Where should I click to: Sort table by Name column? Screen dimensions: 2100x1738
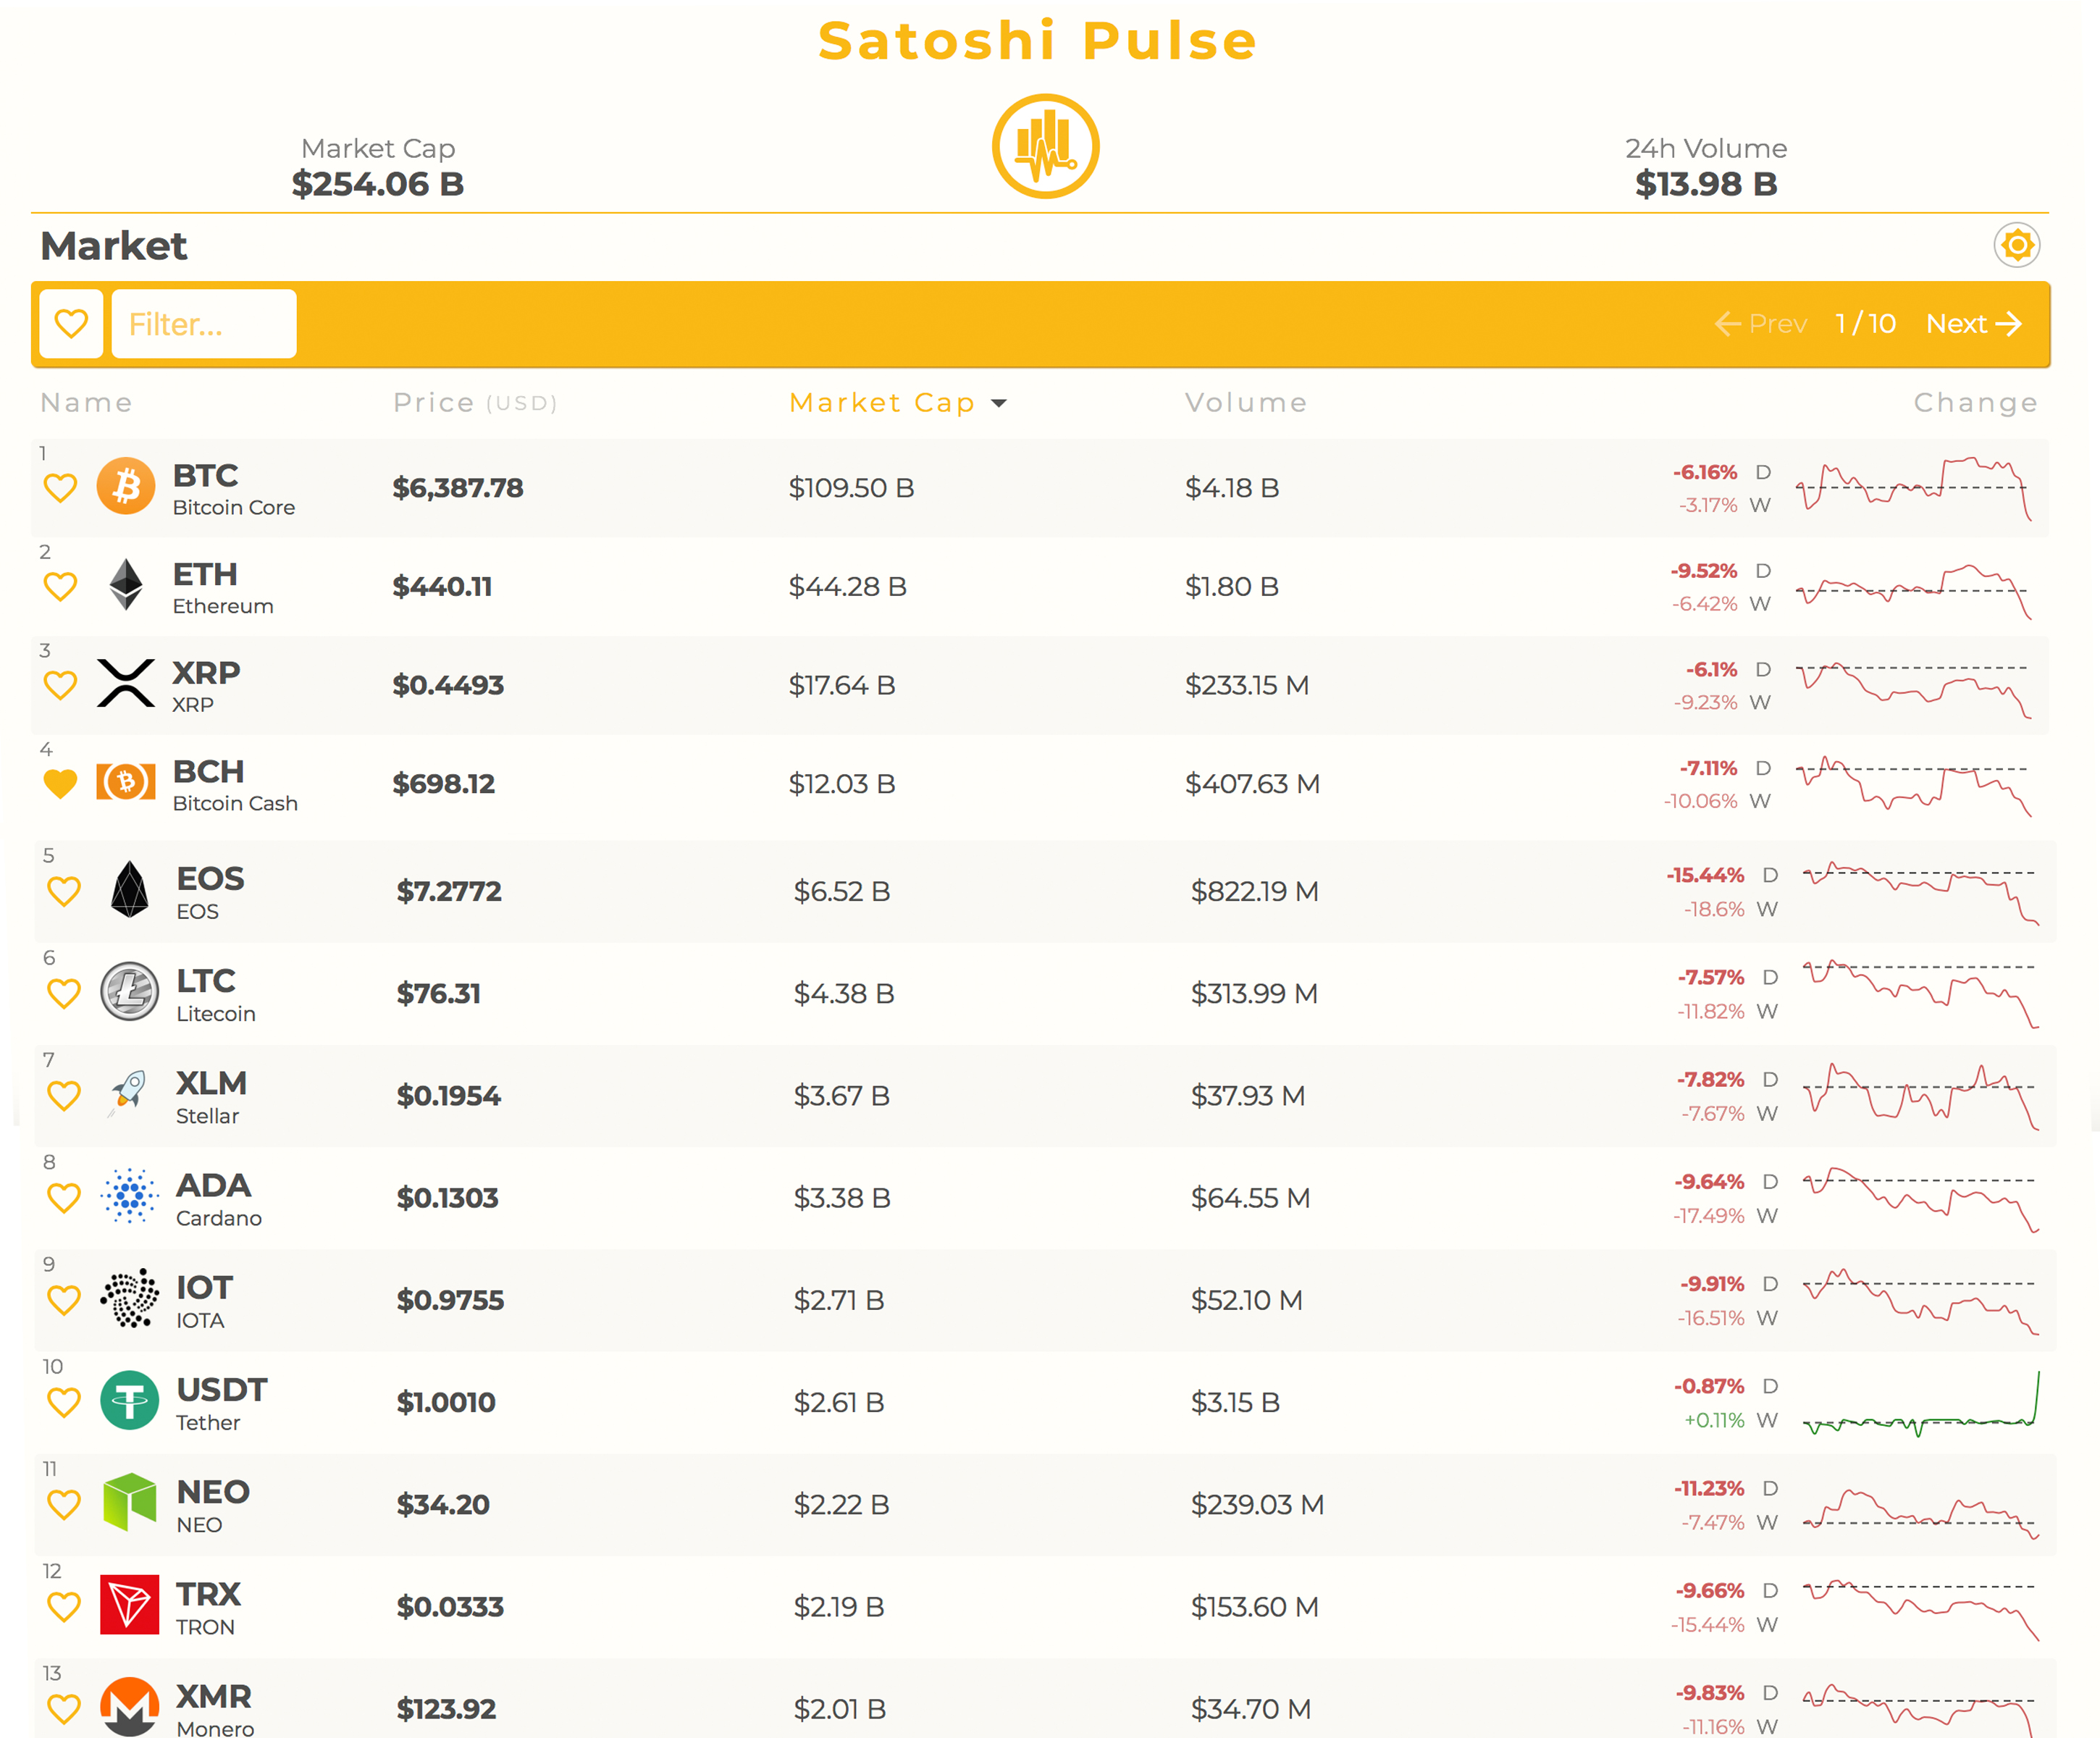86,402
